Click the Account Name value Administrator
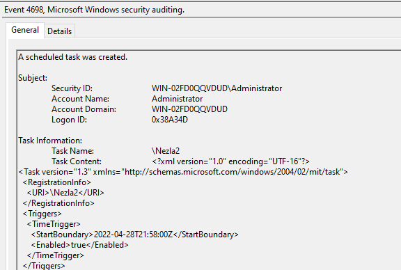Image resolution: width=401 pixels, height=270 pixels. [178, 99]
